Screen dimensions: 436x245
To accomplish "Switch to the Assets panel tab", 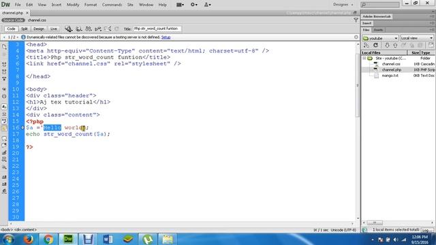I will click(x=378, y=30).
